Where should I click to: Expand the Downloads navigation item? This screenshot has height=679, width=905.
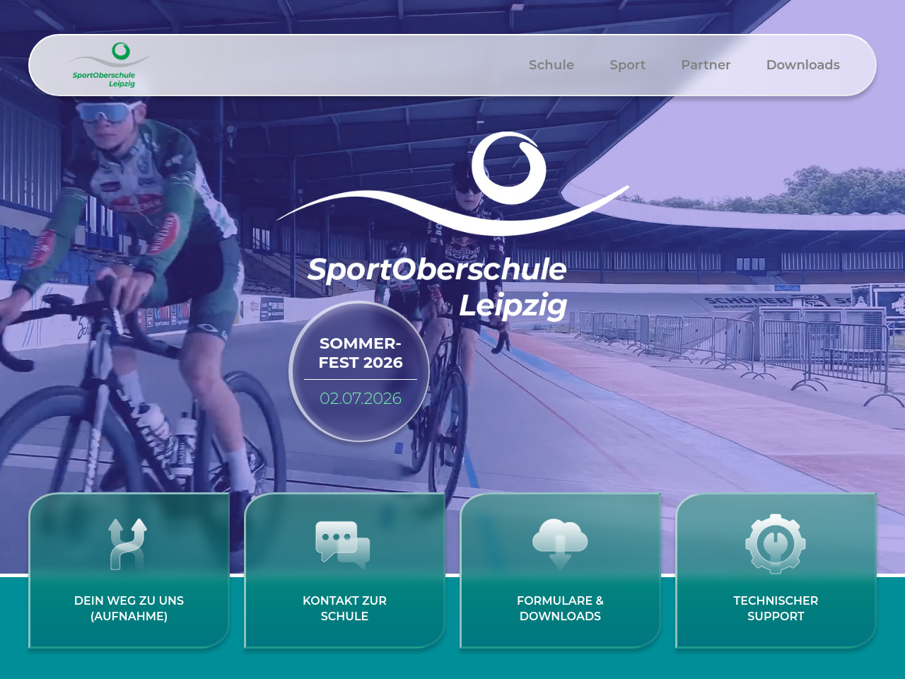[803, 65]
